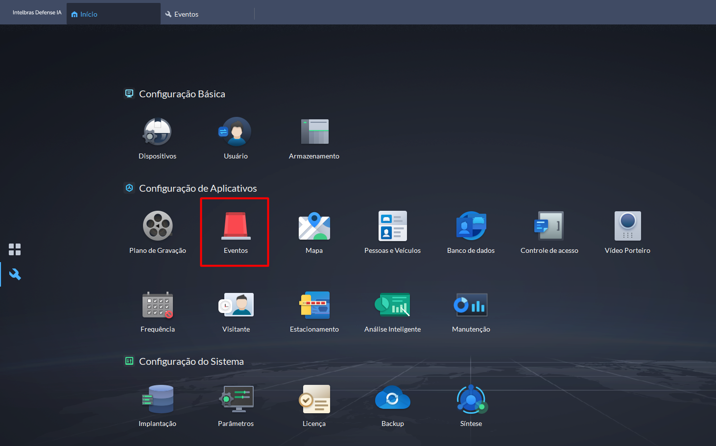Image resolution: width=716 pixels, height=446 pixels.
Task: Open the Manutenção chart icon
Action: [x=471, y=305]
